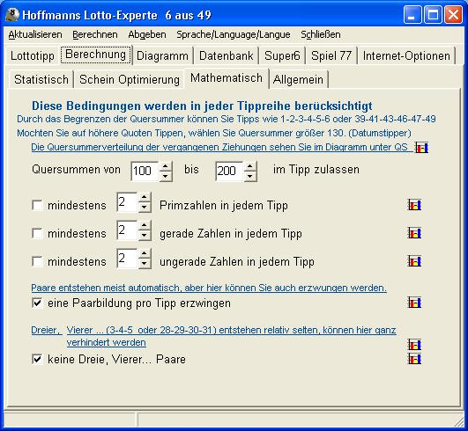Open the Berechnen menu

tap(95, 34)
